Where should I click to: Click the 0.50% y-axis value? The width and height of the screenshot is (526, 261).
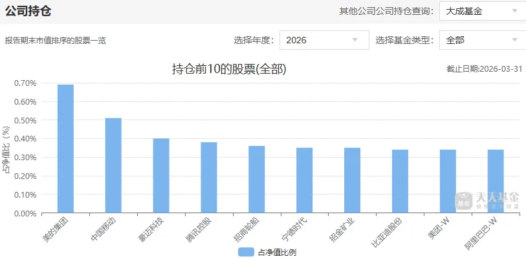point(25,120)
